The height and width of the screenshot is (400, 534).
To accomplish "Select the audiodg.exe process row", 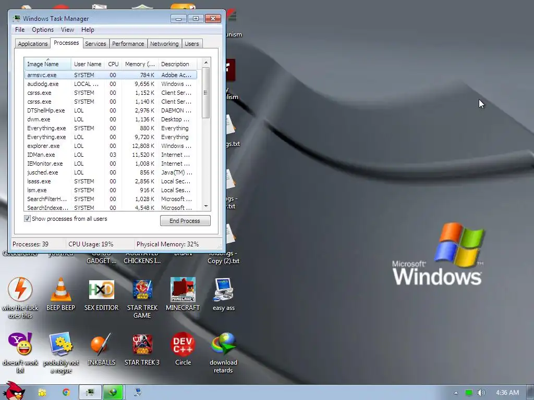I will pyautogui.click(x=111, y=84).
